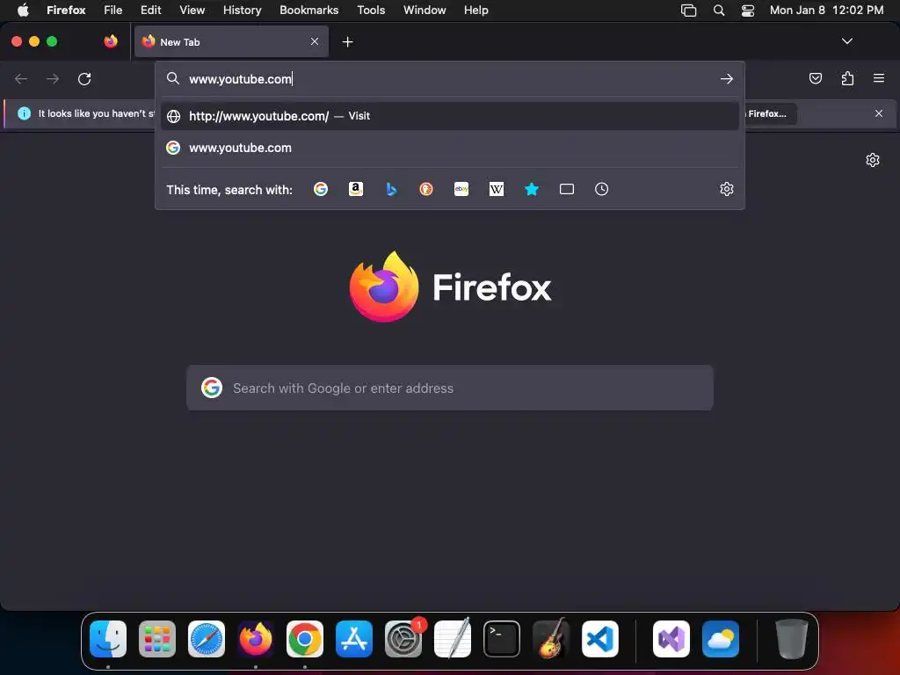This screenshot has height=675, width=900.
Task: Go forward one page
Action: click(53, 78)
